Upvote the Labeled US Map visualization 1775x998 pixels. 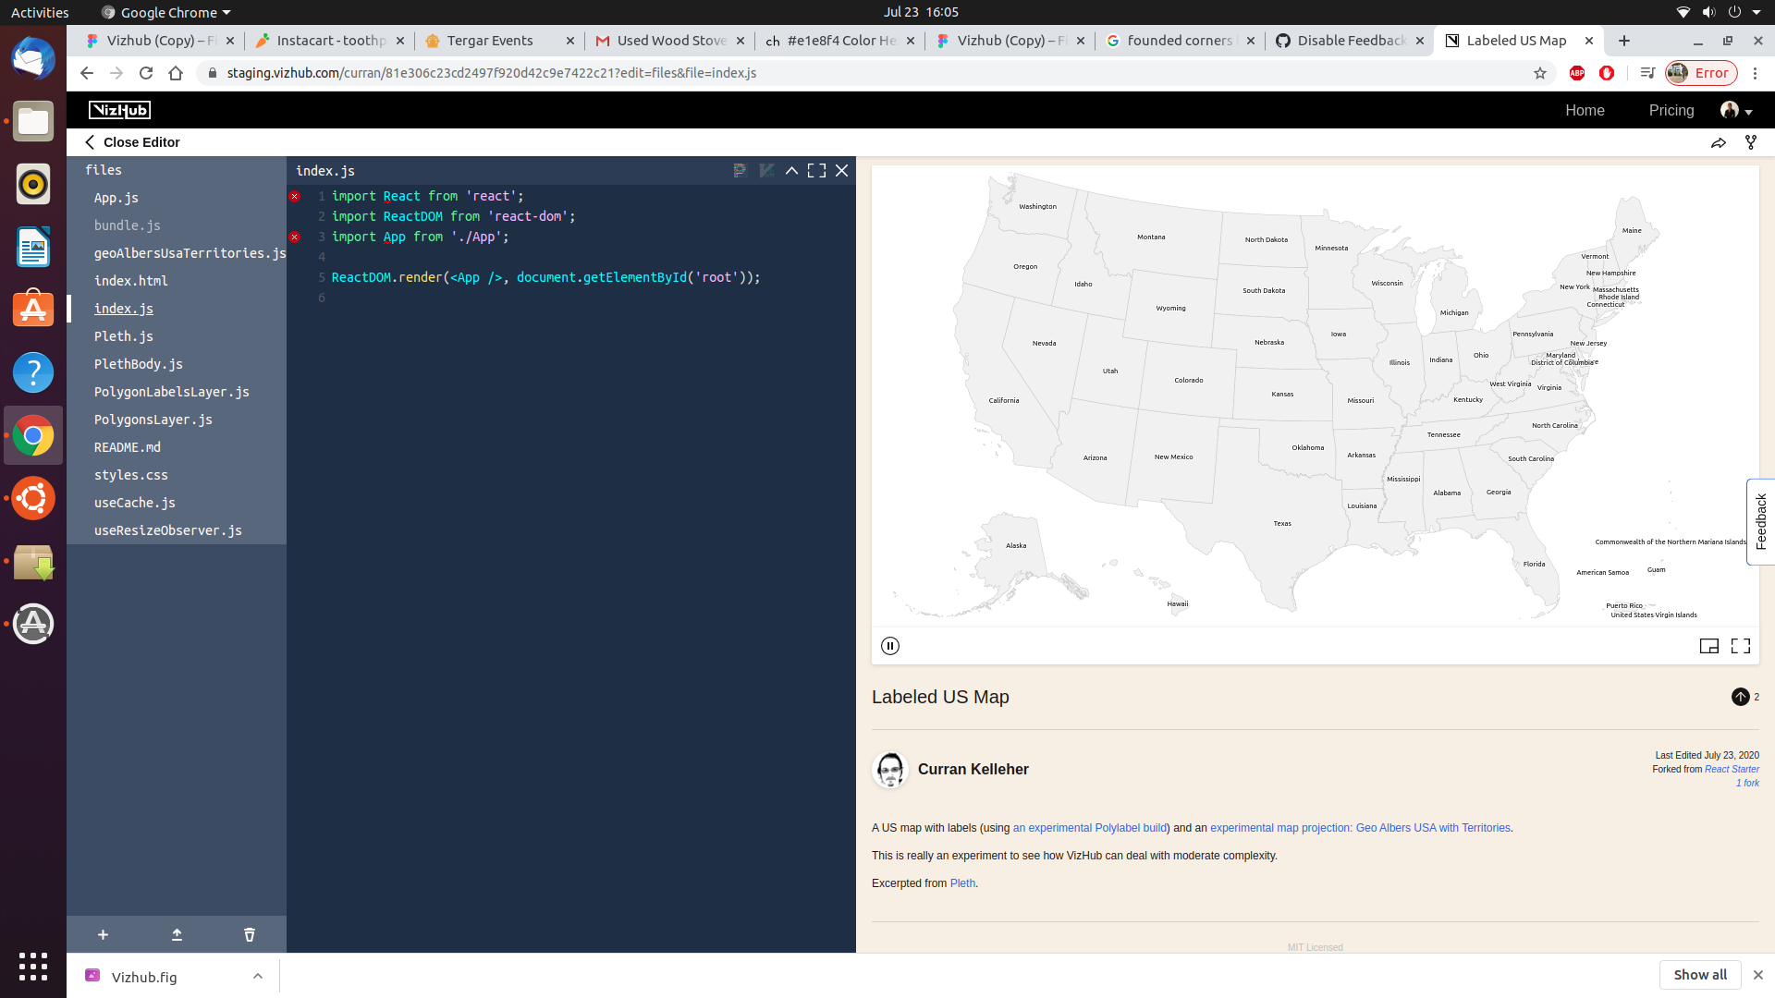tap(1742, 698)
